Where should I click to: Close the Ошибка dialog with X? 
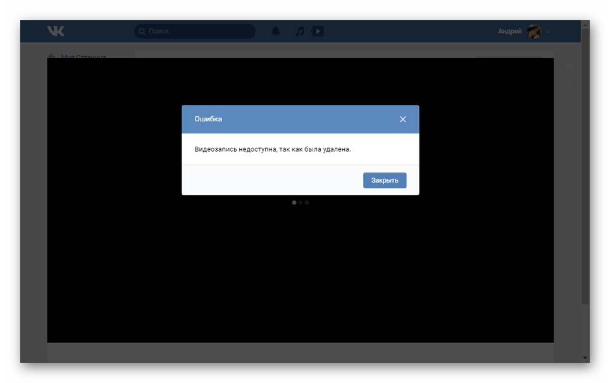[402, 119]
